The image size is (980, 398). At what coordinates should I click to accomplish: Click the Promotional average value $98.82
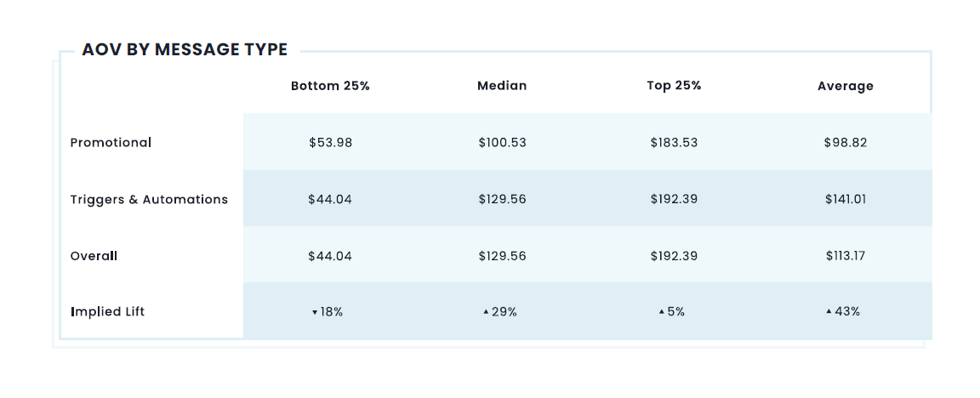(846, 143)
